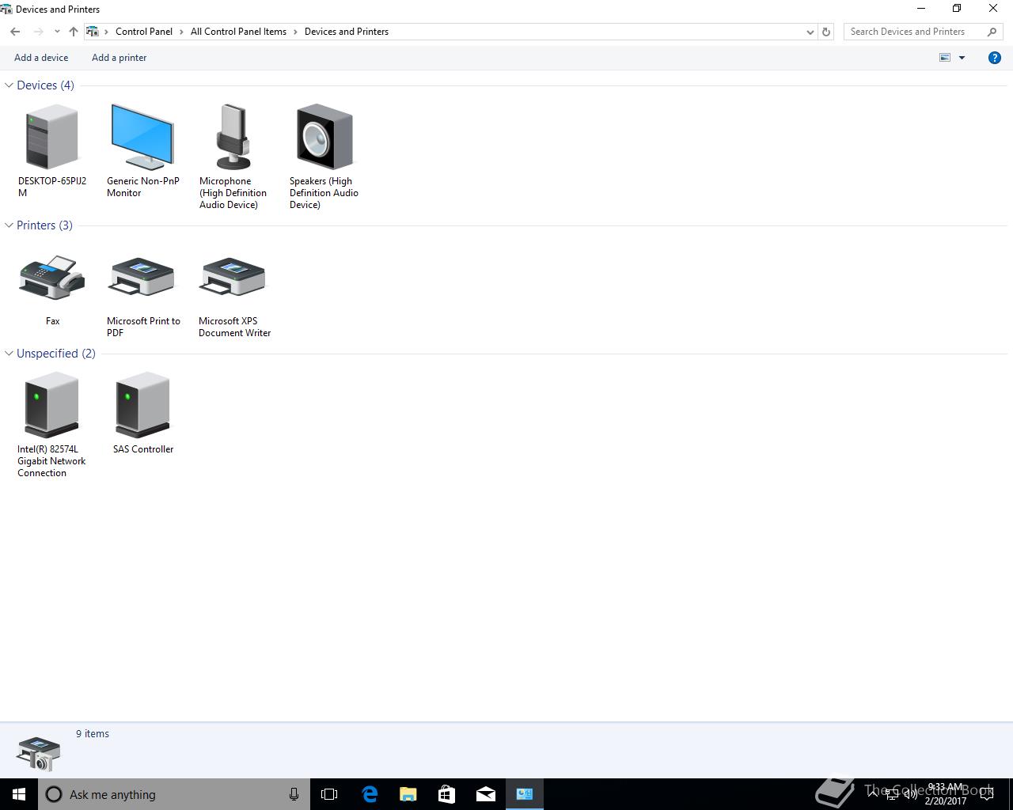Screen dimensions: 1013x810
Task: Expand the breadcrumb arrow after All Control Panel Items
Action: click(x=295, y=32)
